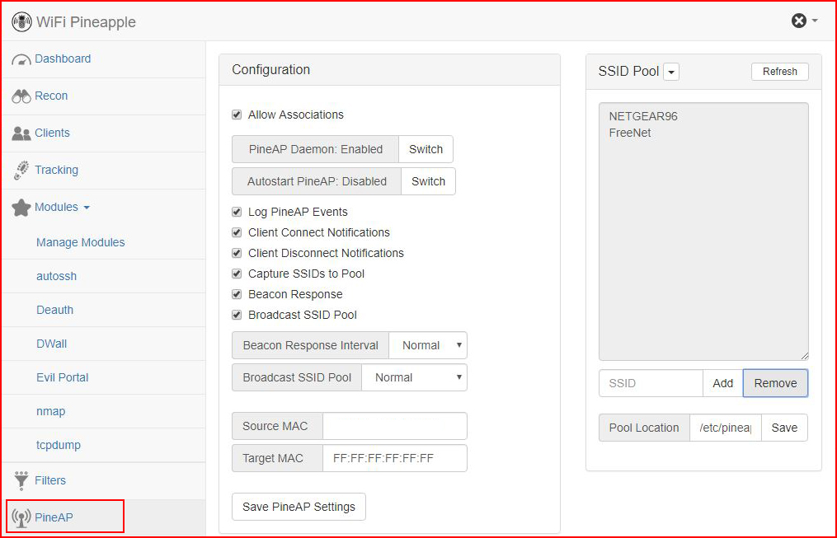Click the Tracking footprints icon
Image resolution: width=837 pixels, height=538 pixels.
pyautogui.click(x=21, y=170)
